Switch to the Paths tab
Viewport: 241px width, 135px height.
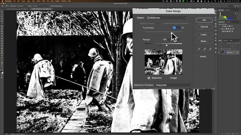[231, 40]
